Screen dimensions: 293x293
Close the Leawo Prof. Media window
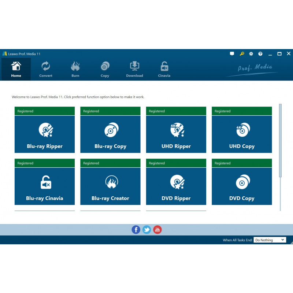289,53
